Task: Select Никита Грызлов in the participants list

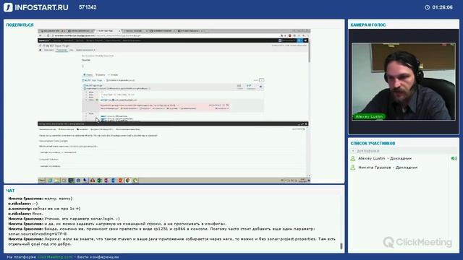Action: pyautogui.click(x=388, y=168)
